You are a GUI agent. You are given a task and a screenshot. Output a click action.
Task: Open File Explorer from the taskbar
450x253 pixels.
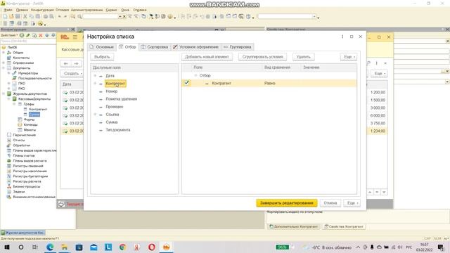(x=65, y=247)
